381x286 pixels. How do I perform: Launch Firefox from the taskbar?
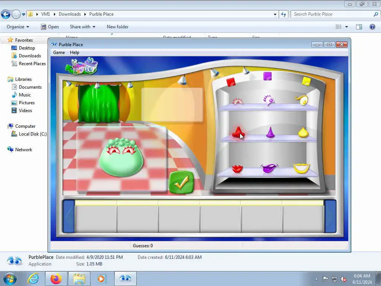(x=56, y=279)
